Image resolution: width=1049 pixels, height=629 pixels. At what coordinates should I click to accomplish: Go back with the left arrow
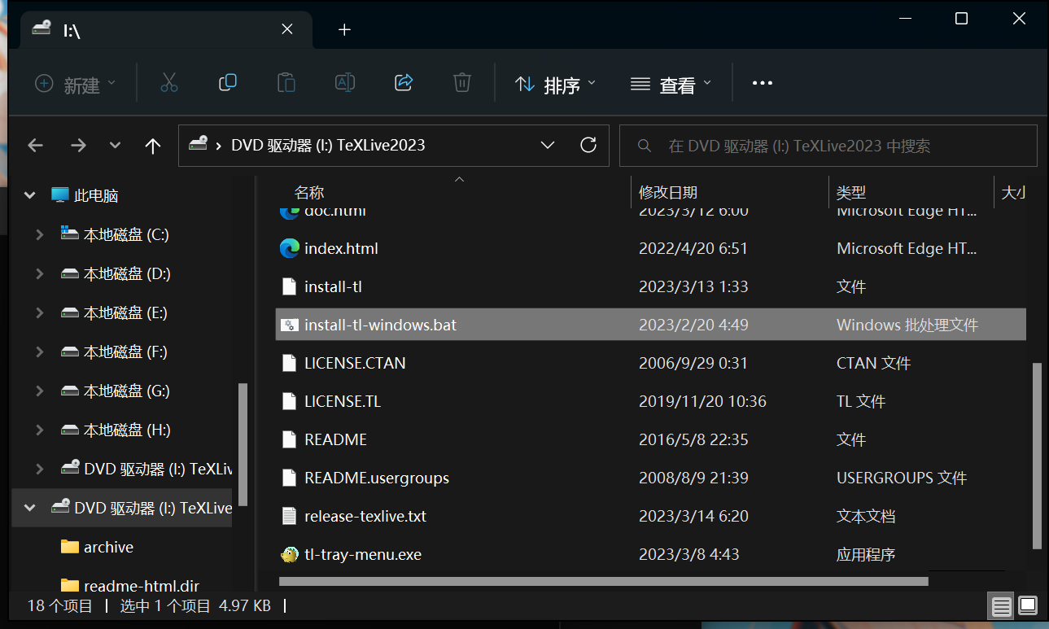(x=35, y=146)
